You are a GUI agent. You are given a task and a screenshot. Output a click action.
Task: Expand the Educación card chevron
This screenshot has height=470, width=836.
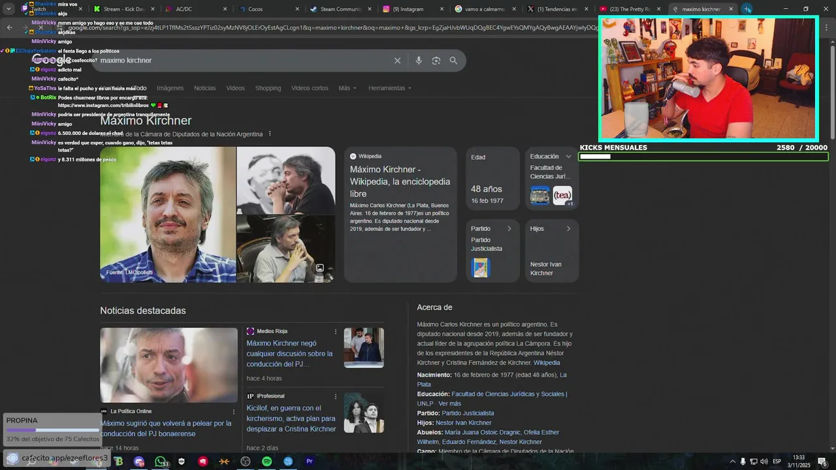[x=568, y=157]
